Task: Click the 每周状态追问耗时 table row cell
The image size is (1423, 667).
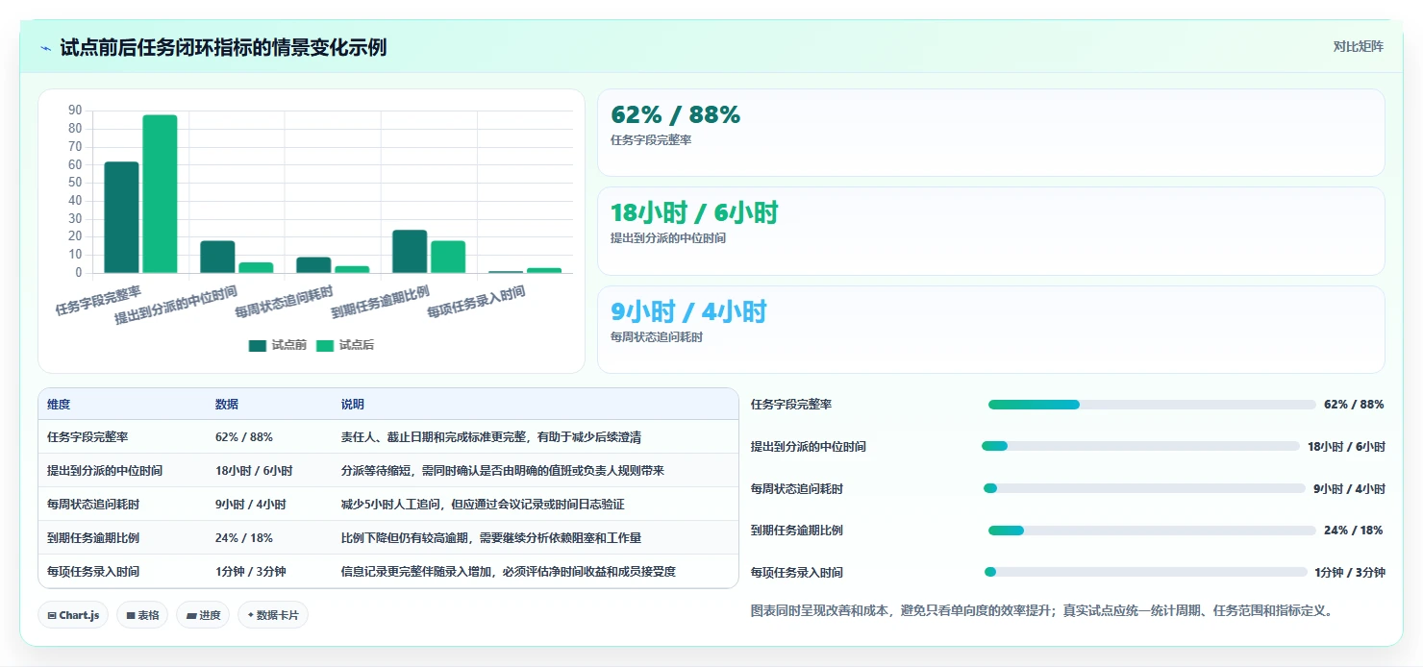Action: [93, 505]
